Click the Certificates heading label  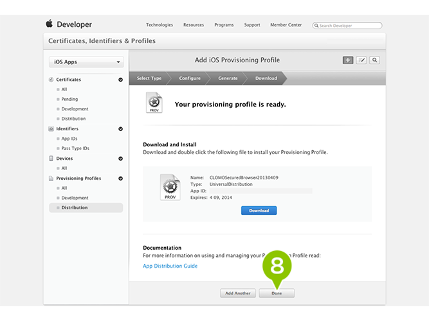tap(68, 80)
